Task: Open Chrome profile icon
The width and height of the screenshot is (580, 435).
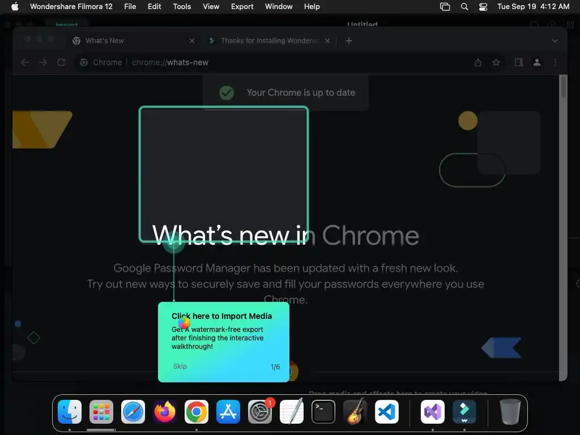Action: click(x=537, y=62)
